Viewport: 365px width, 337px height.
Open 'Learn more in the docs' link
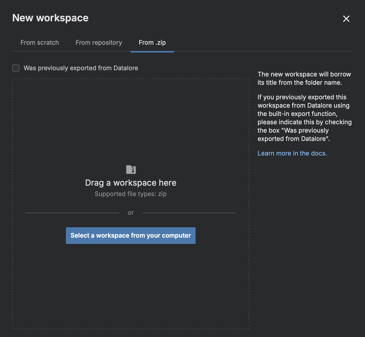[292, 153]
